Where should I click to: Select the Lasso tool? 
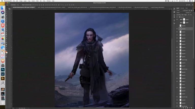click(x=6, y=13)
